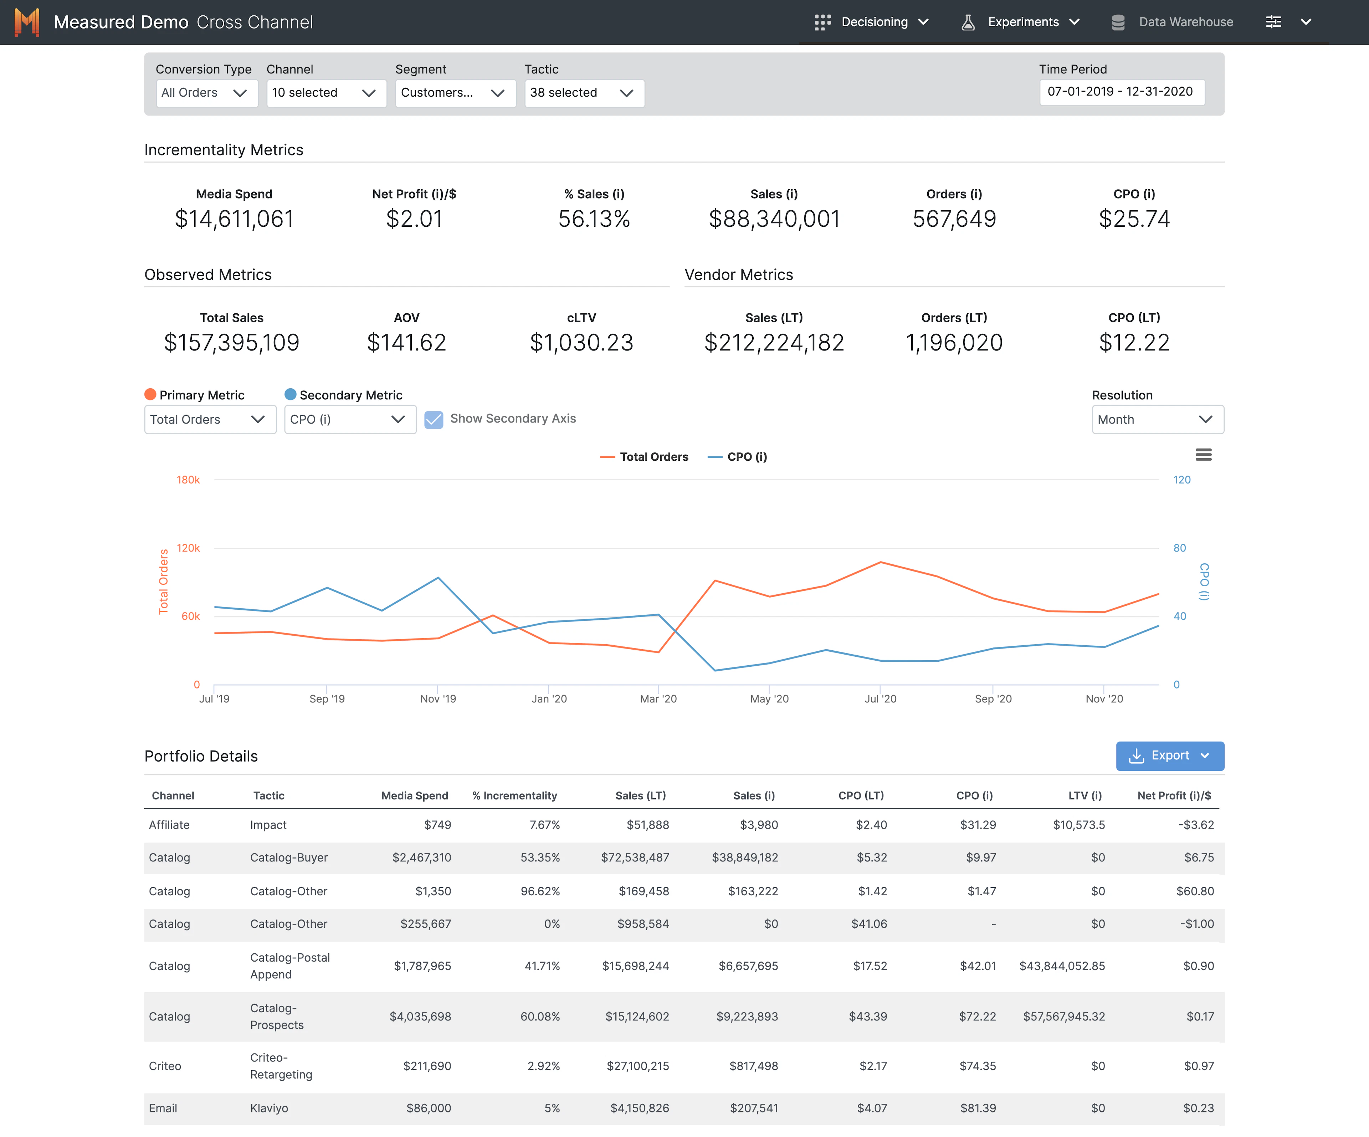The image size is (1369, 1137).
Task: Open the chart hamburger menu icon
Action: pos(1204,455)
